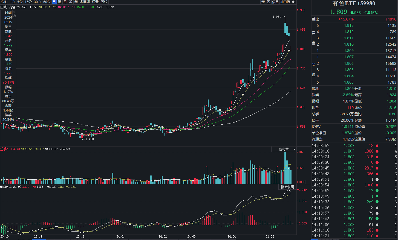Click the 24.03 date axis label

tap(191, 236)
